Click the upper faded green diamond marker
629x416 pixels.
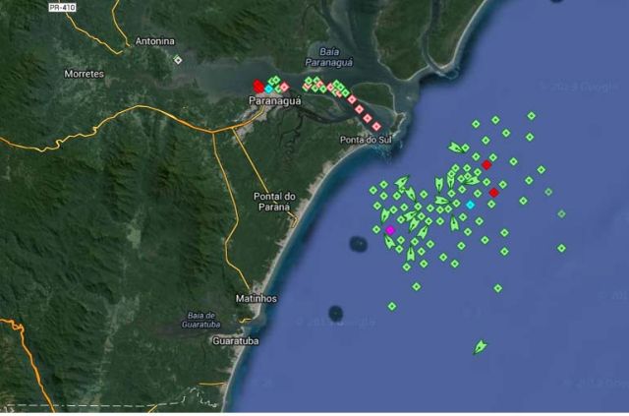click(548, 192)
